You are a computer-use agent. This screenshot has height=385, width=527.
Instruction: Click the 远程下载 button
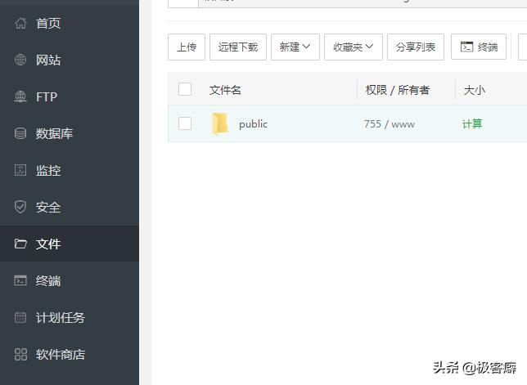(x=238, y=47)
